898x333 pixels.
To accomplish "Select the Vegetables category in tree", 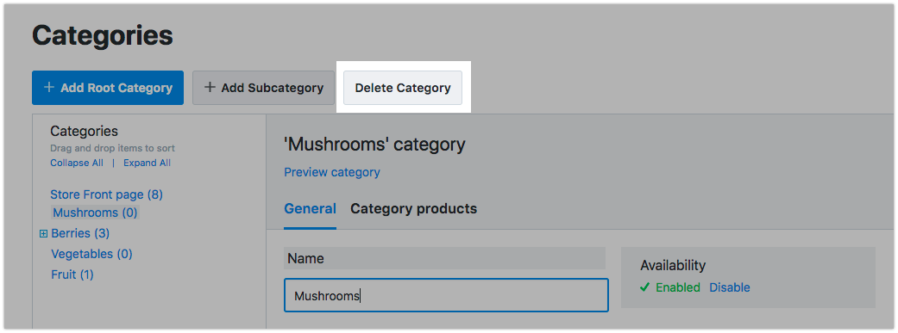I will [x=91, y=254].
